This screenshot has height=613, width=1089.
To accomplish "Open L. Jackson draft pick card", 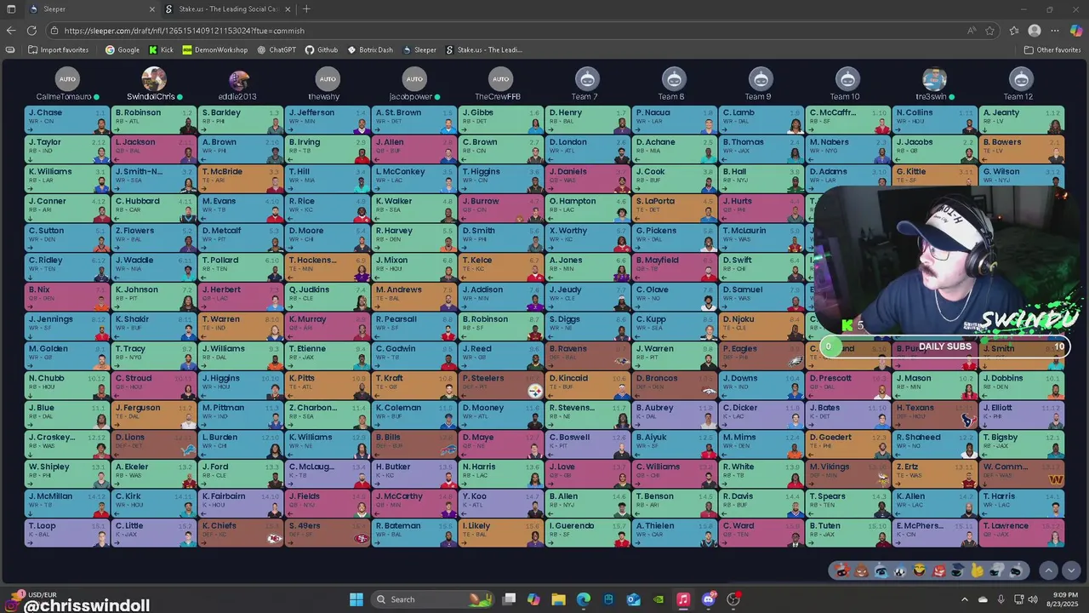I will (x=154, y=149).
